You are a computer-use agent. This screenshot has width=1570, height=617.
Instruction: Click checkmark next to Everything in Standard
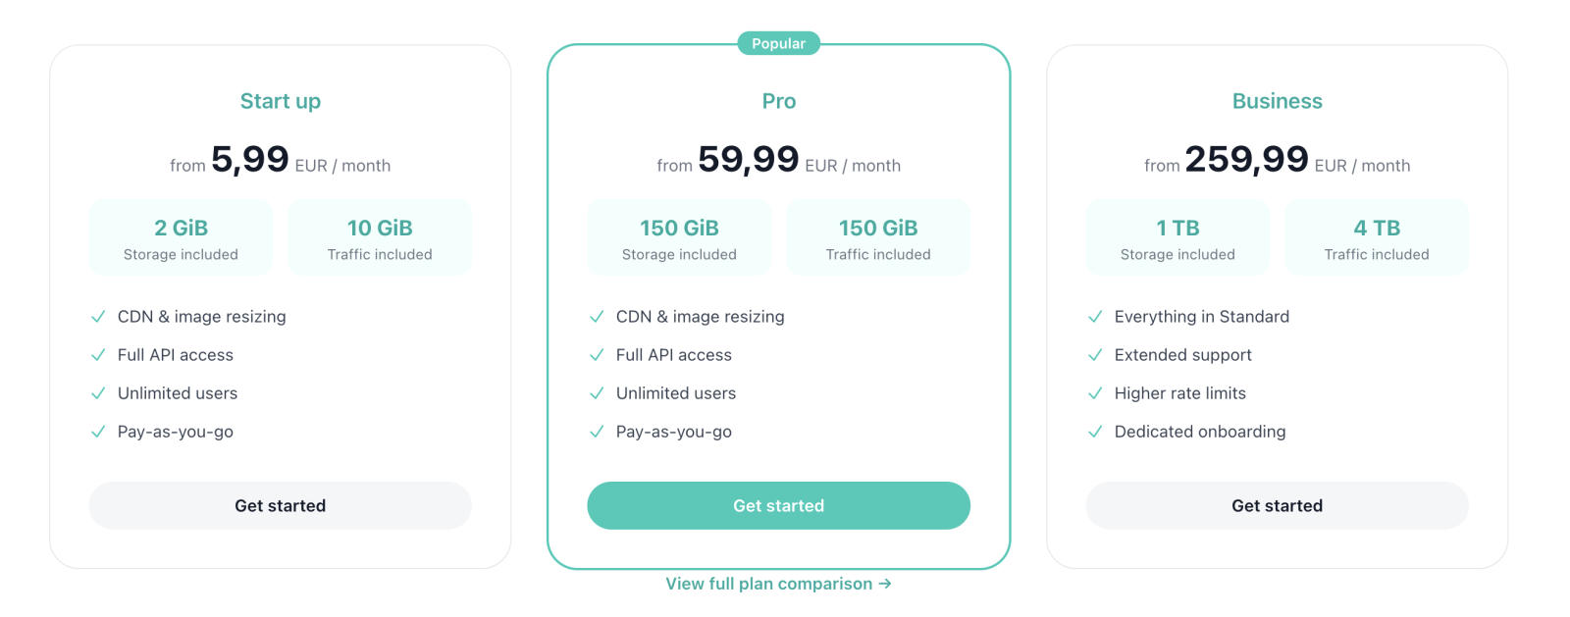coord(1095,317)
